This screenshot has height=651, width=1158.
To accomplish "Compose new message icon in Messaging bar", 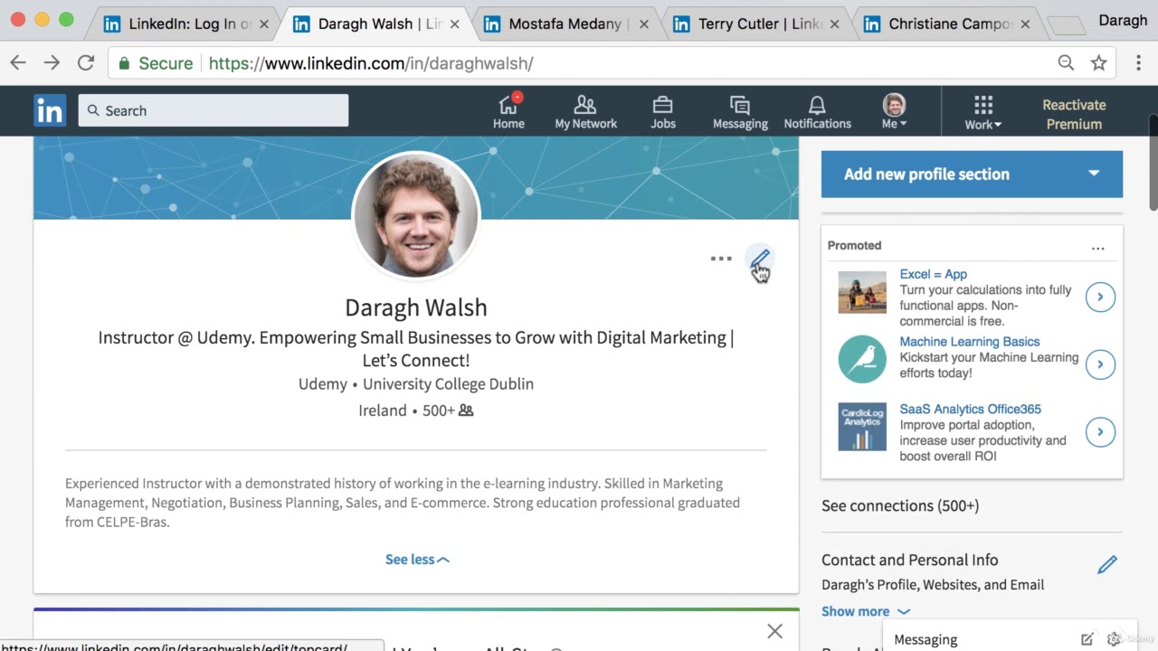I will 1087,639.
